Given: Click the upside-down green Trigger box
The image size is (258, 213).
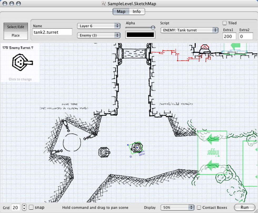Looking at the screenshot, I should pyautogui.click(x=212, y=152).
